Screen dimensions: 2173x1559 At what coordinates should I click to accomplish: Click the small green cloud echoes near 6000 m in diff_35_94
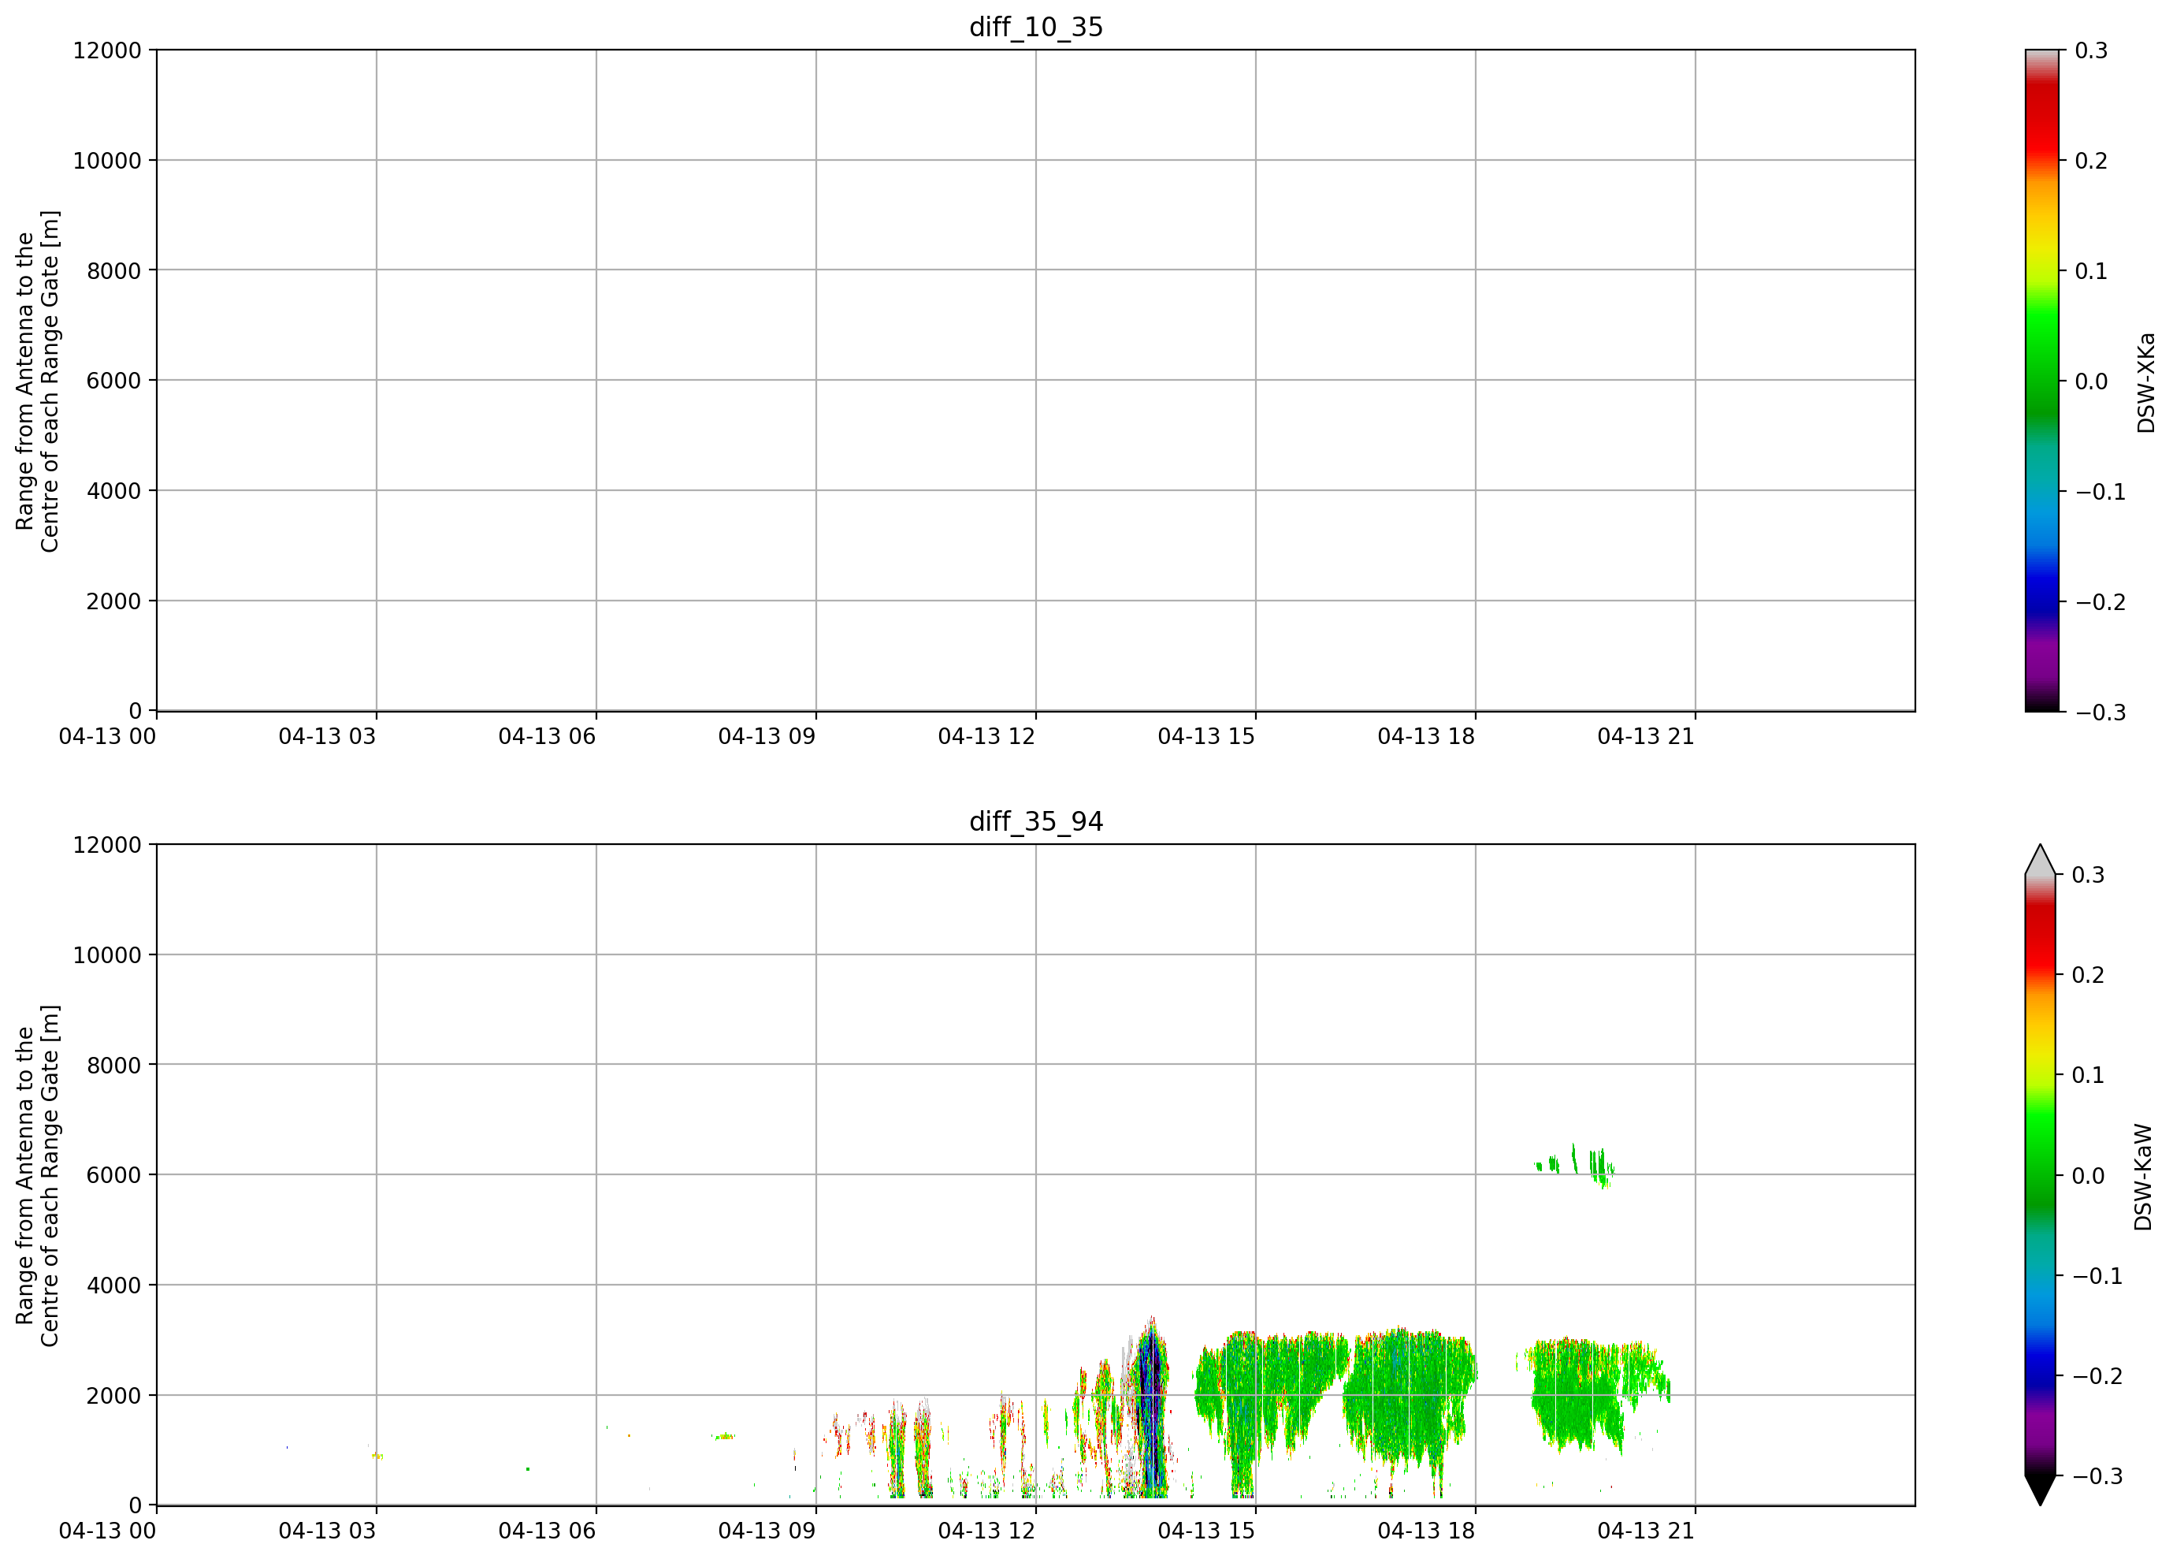1575,1166
